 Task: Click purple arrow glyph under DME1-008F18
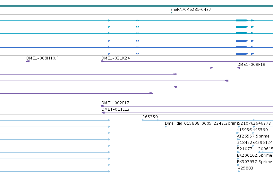239,68
